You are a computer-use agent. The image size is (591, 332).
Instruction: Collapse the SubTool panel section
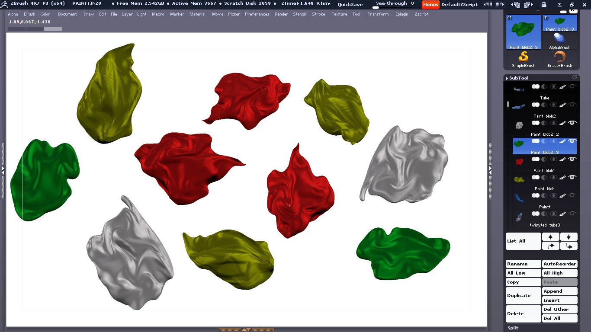518,78
